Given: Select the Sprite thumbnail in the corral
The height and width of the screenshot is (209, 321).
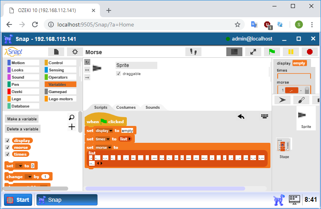Looking at the screenshot, I should click(306, 118).
